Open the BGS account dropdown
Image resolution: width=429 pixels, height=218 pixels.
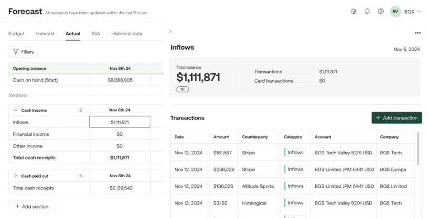[413, 12]
